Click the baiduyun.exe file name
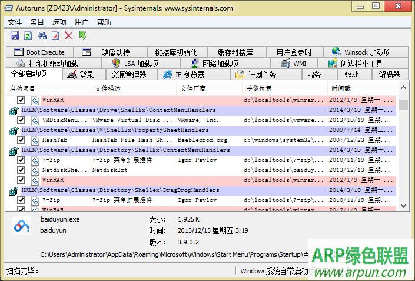The image size is (415, 281). pyautogui.click(x=60, y=219)
